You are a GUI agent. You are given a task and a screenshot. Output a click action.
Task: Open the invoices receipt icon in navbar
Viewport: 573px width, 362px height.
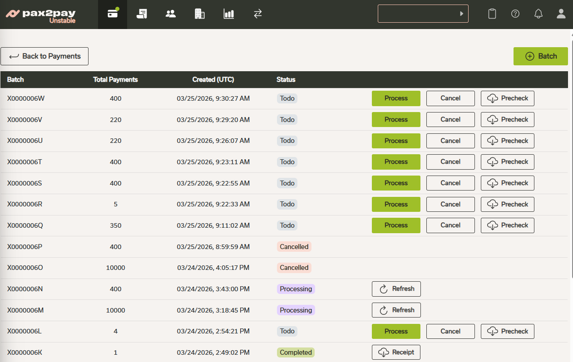pos(142,14)
